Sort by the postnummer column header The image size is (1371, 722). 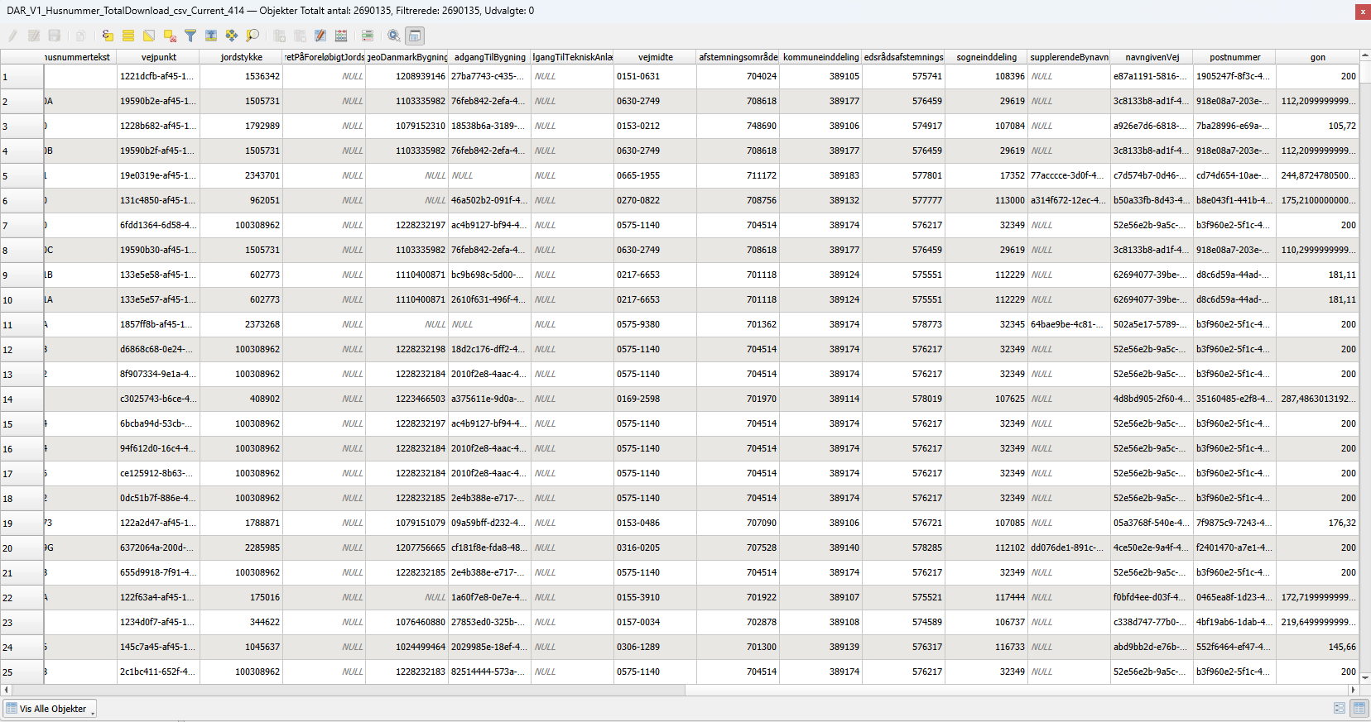tap(1234, 57)
